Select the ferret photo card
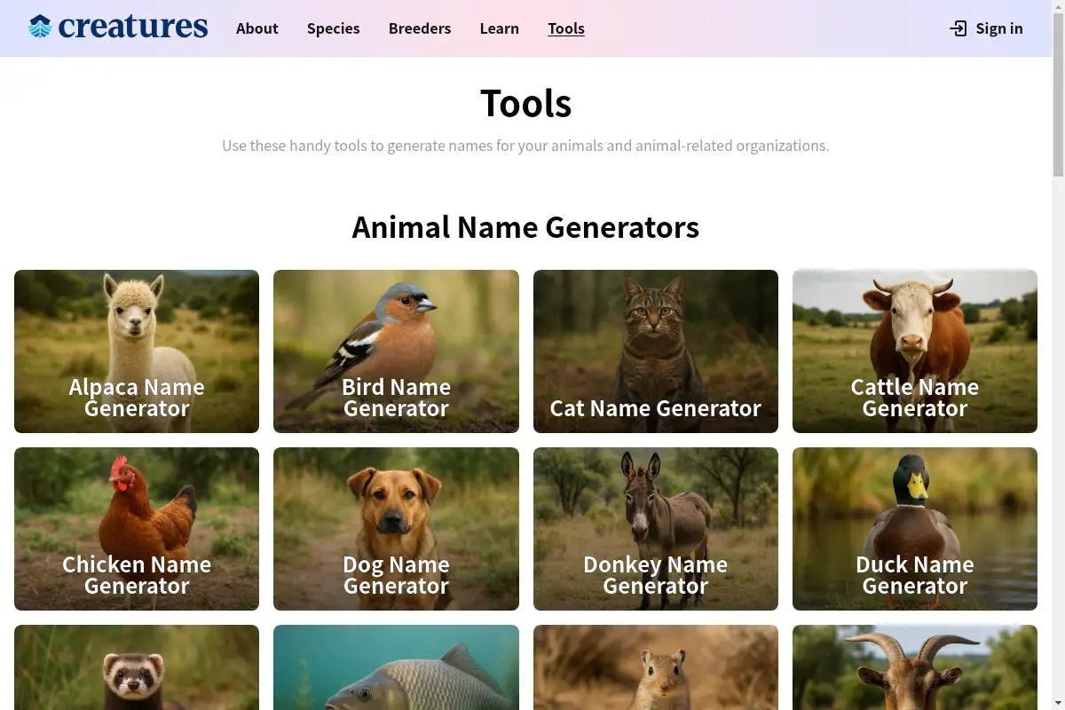Screen dimensions: 1065x710 [137, 667]
